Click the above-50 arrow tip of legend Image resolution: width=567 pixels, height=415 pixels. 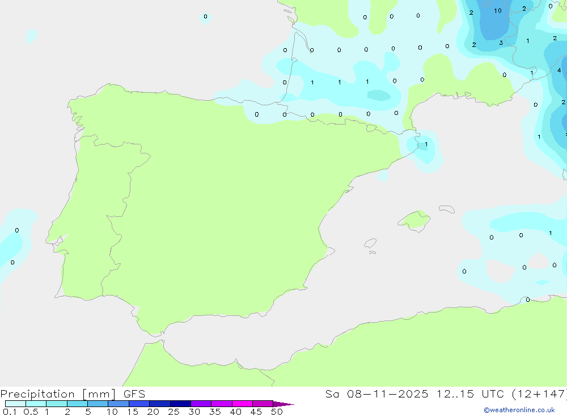(284, 404)
